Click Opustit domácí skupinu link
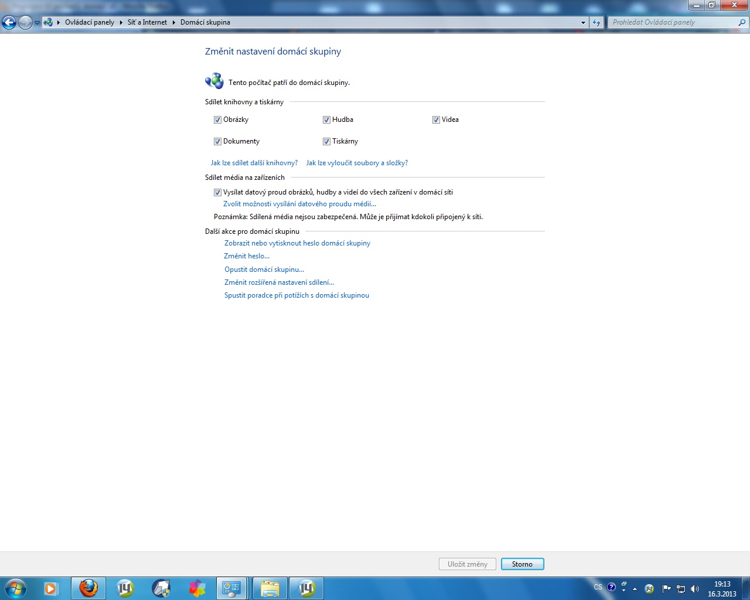The height and width of the screenshot is (600, 750). (x=264, y=270)
